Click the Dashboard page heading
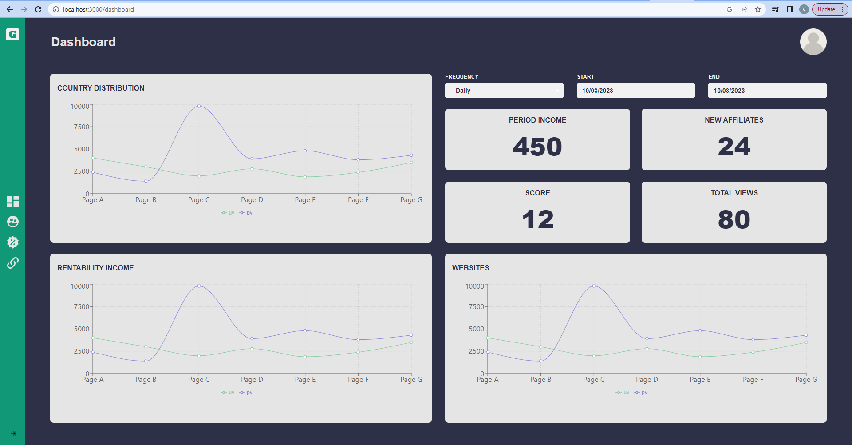The height and width of the screenshot is (445, 852). (83, 42)
